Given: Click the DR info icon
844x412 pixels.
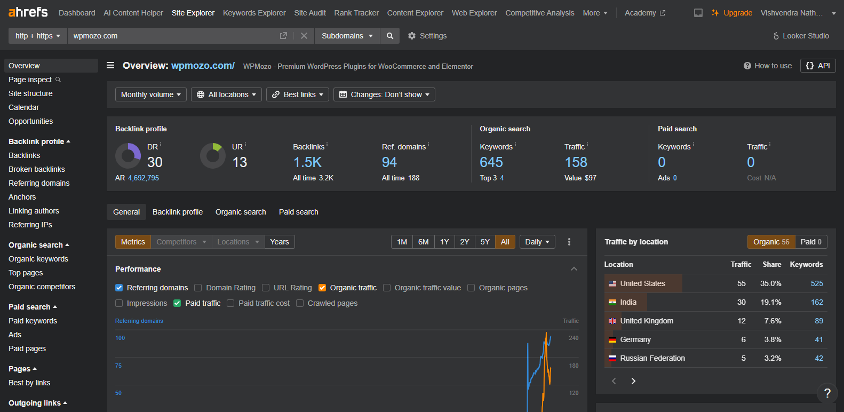Looking at the screenshot, I should [161, 144].
